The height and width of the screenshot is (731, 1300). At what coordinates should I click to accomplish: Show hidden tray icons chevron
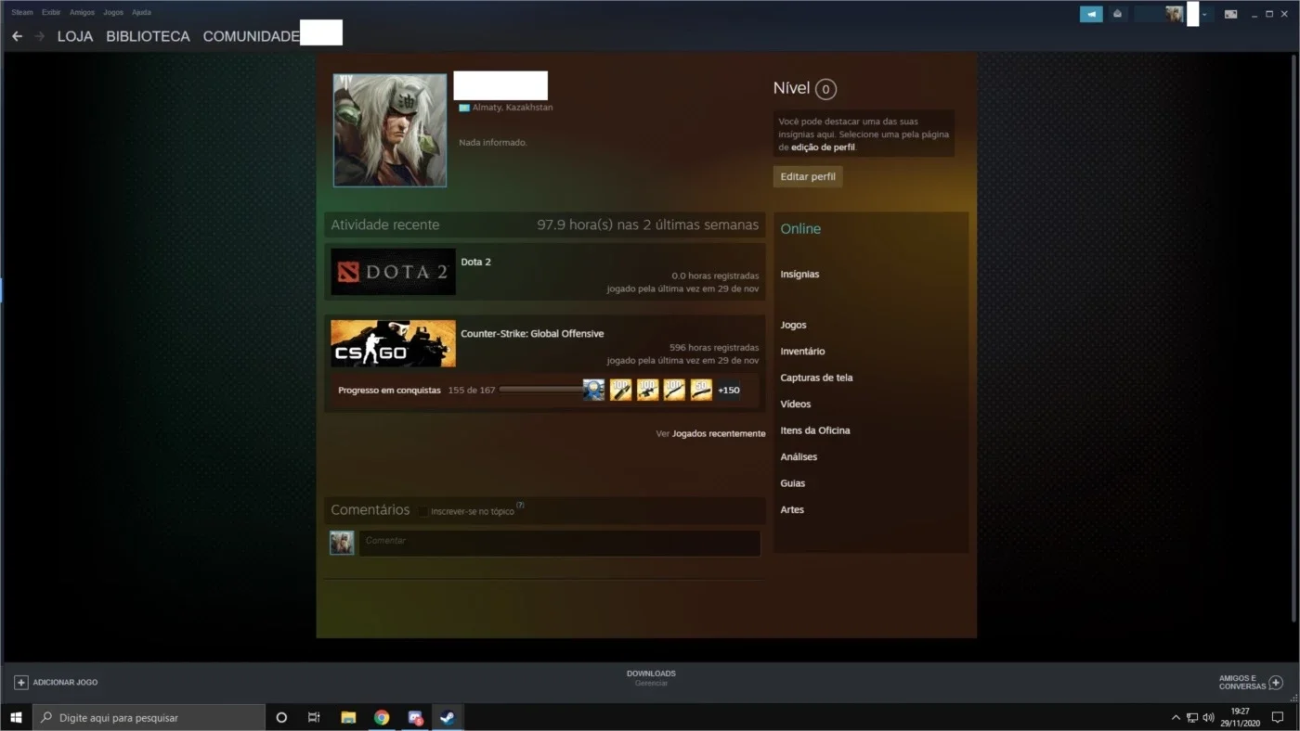tap(1176, 717)
